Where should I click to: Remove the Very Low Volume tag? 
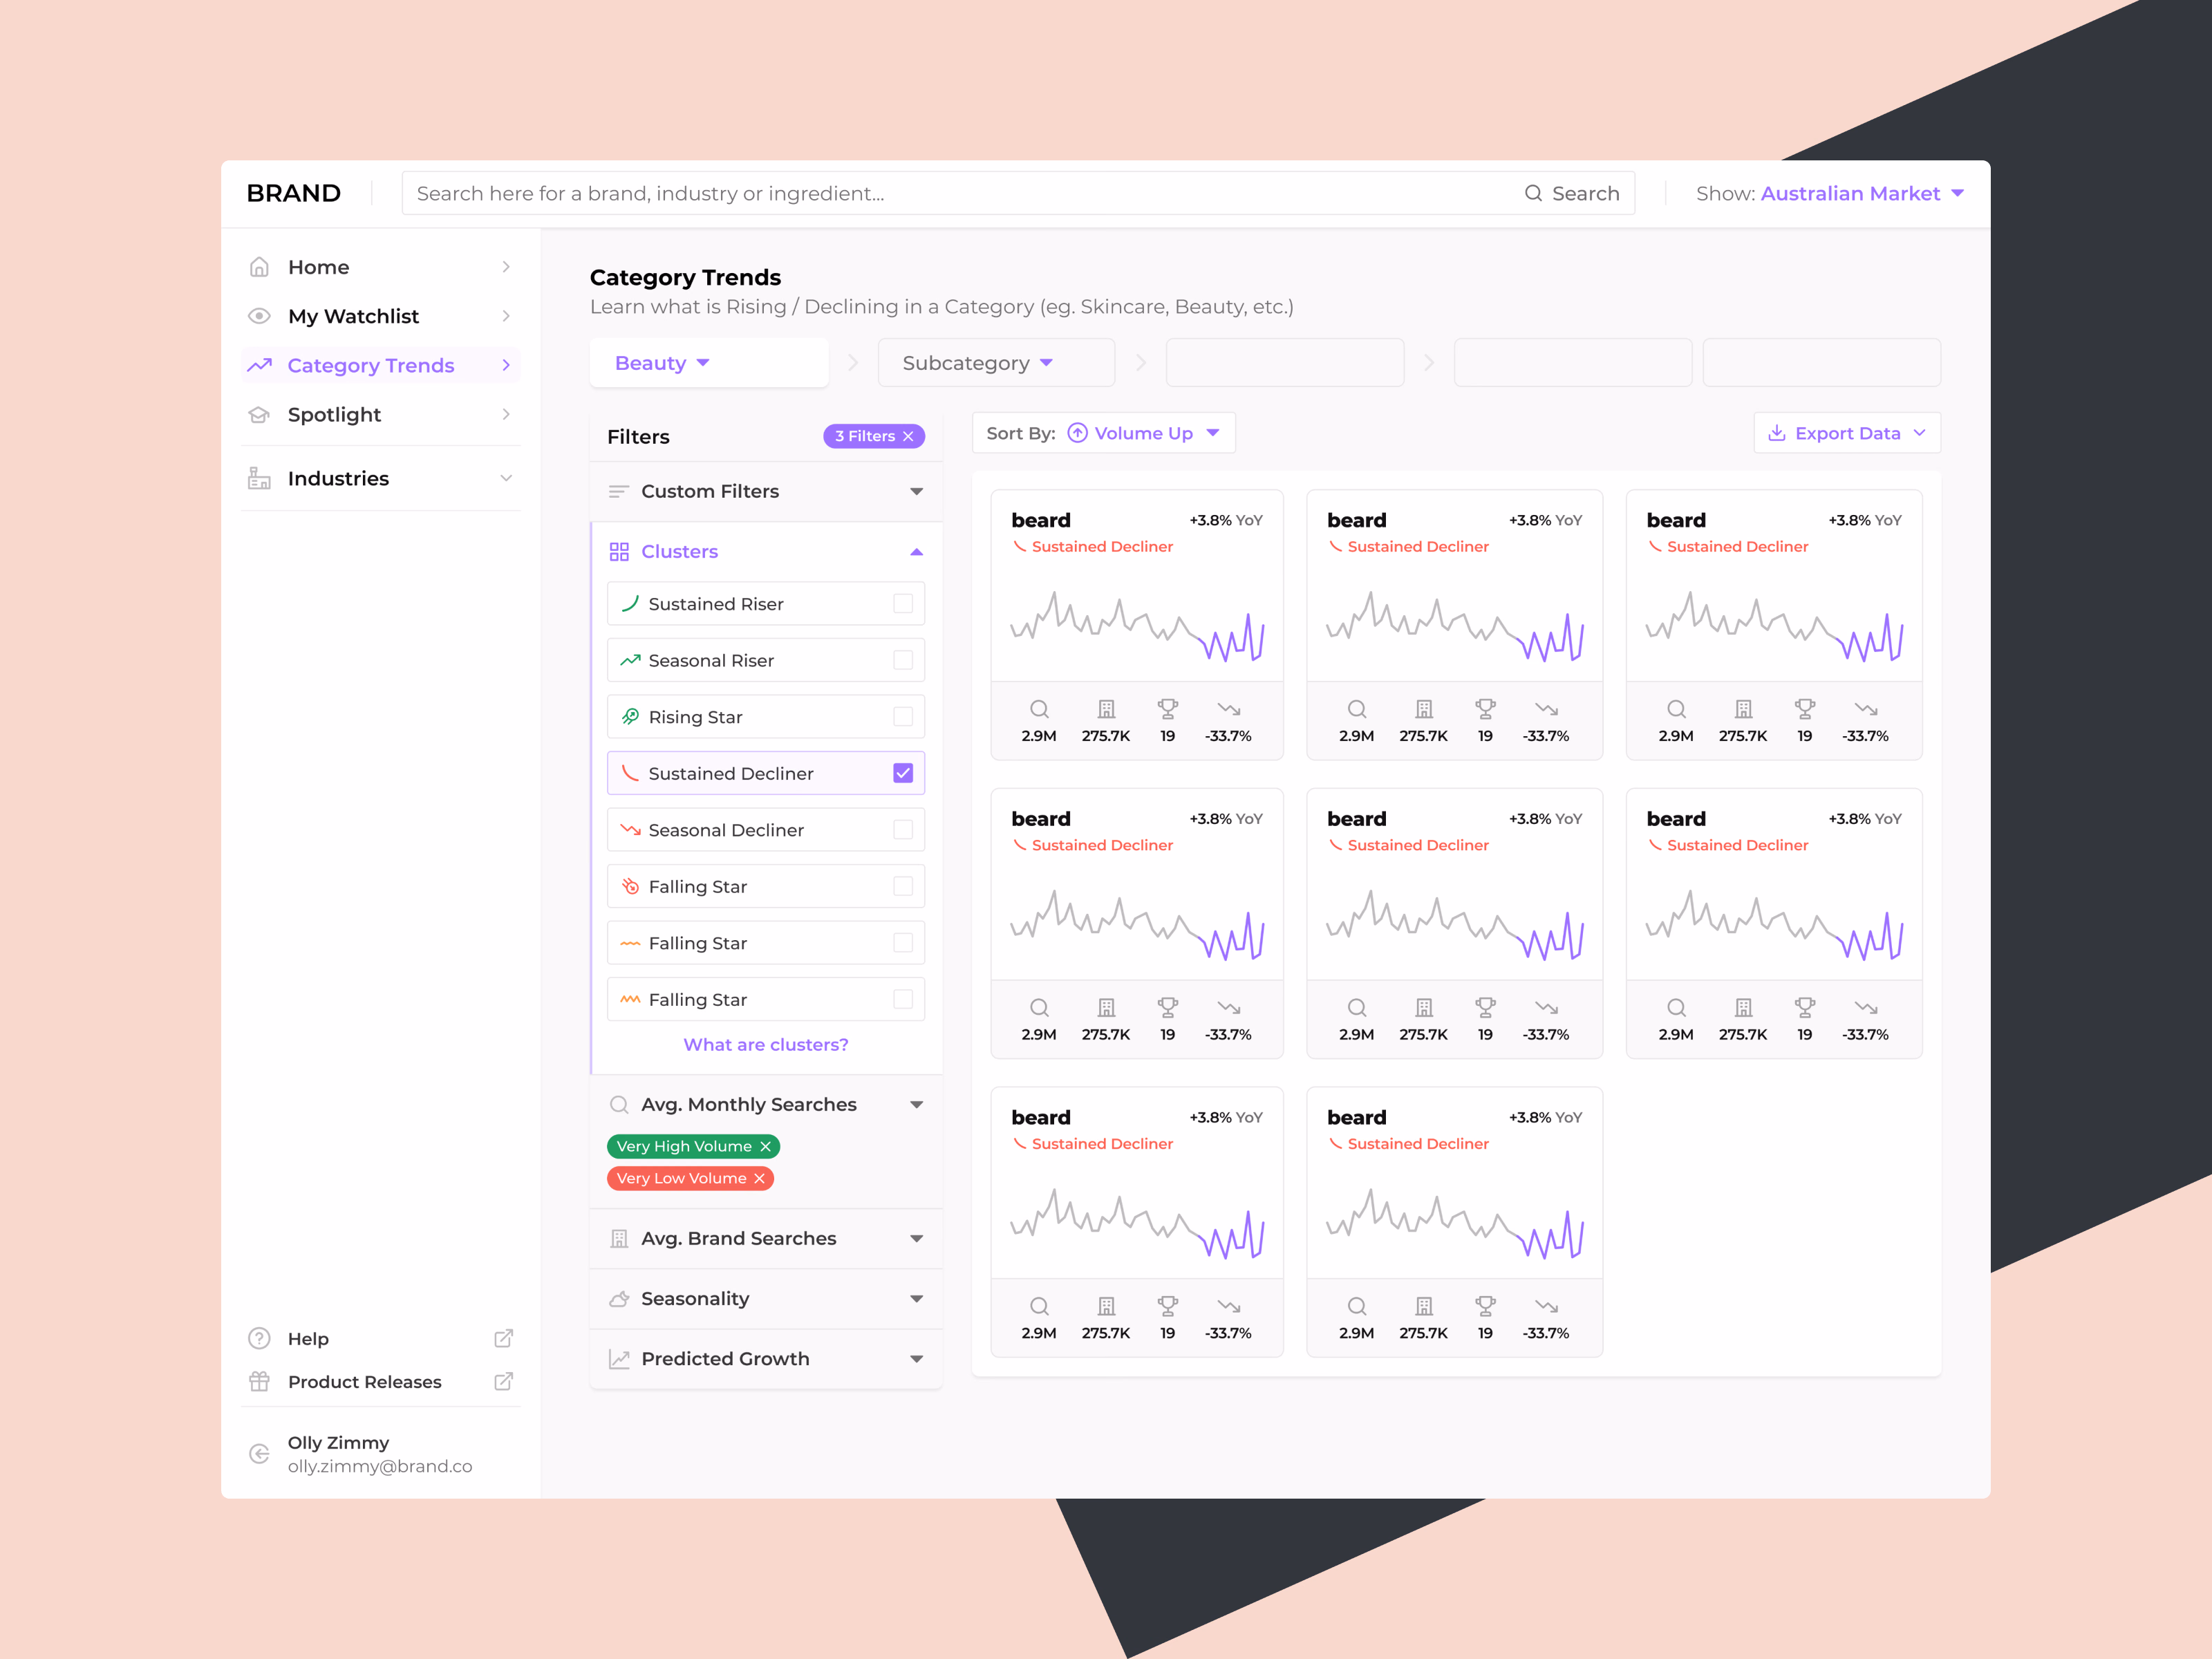pyautogui.click(x=759, y=1178)
